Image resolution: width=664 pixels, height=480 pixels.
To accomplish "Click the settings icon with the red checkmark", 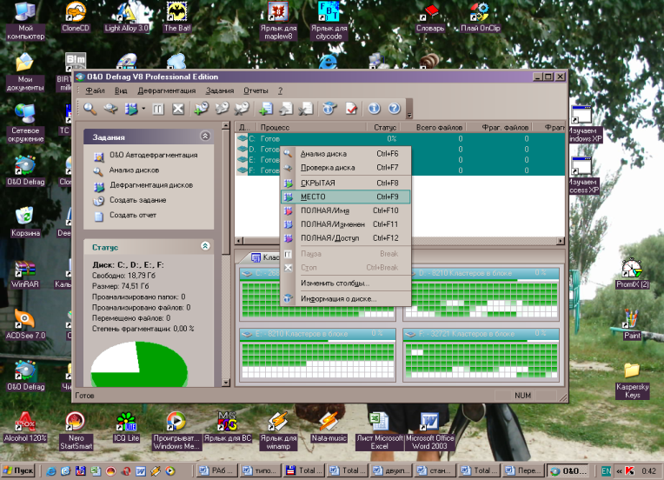I will 351,109.
